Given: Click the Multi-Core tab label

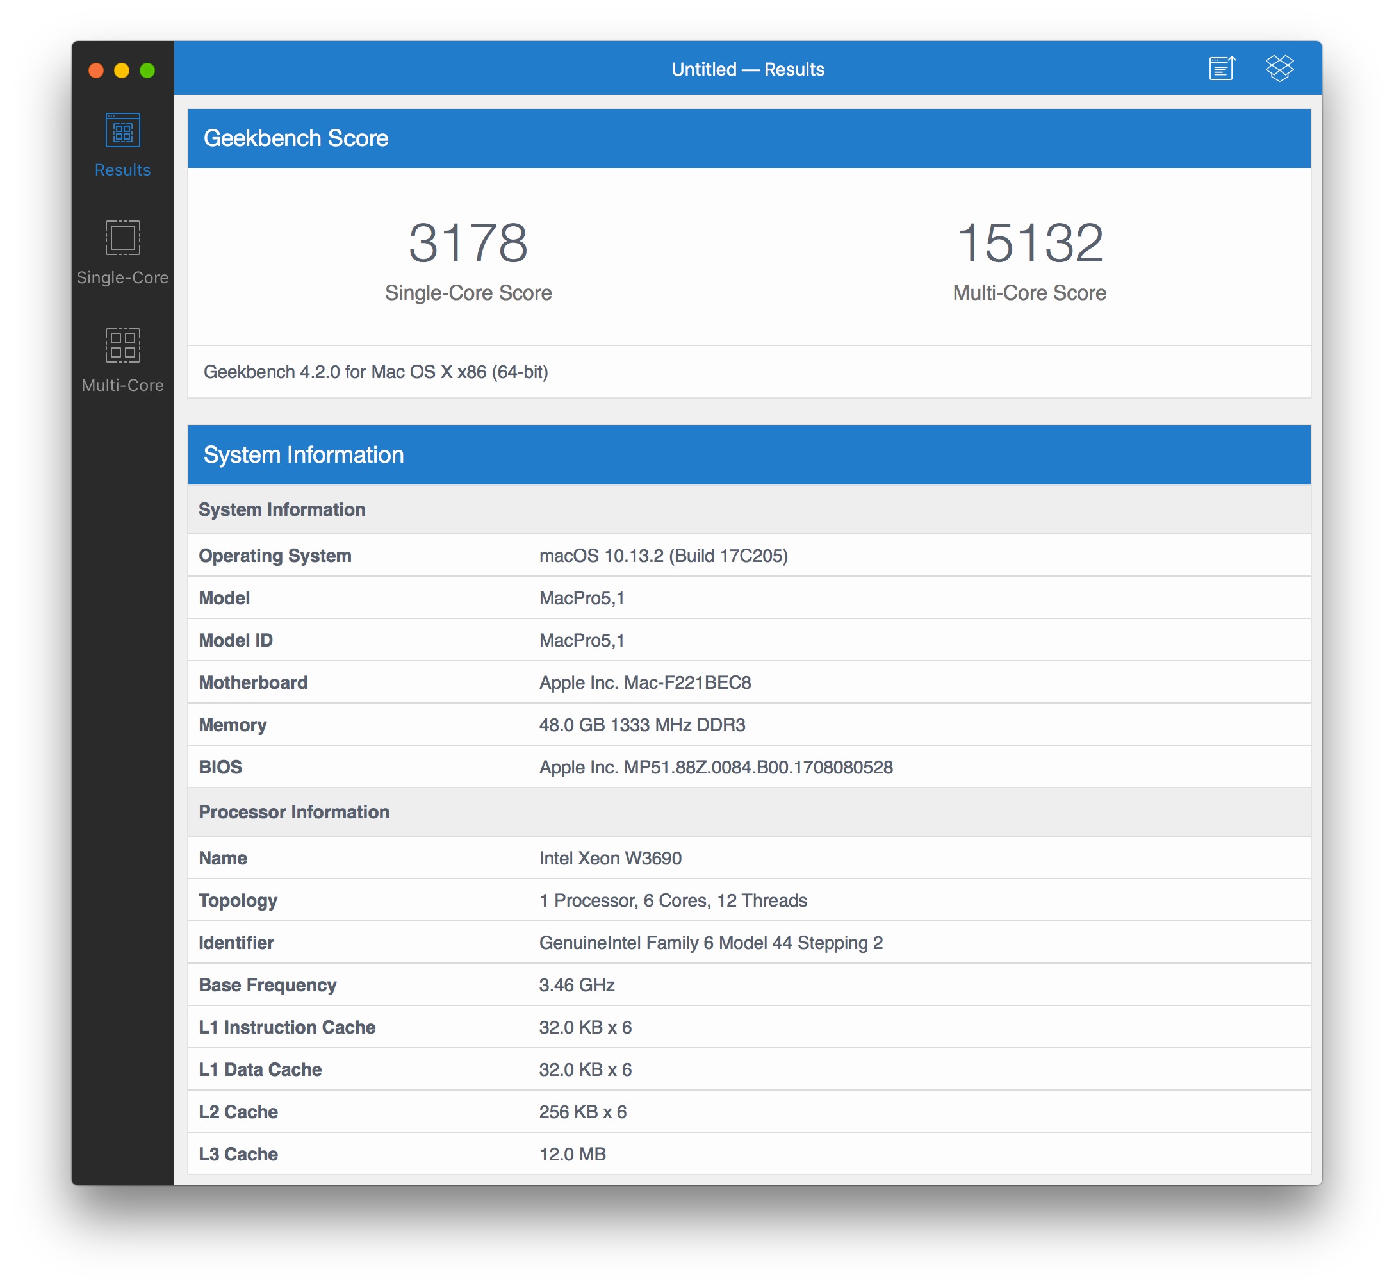Looking at the screenshot, I should pyautogui.click(x=122, y=384).
